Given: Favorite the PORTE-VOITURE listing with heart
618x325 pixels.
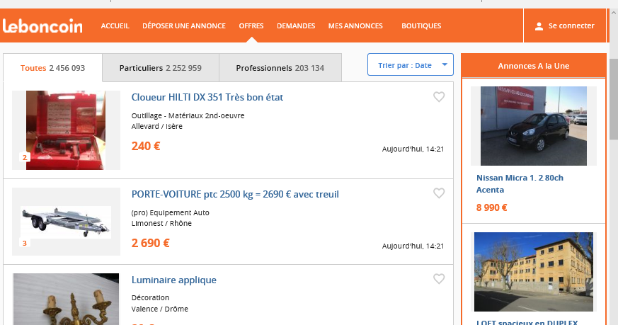Looking at the screenshot, I should coord(439,193).
